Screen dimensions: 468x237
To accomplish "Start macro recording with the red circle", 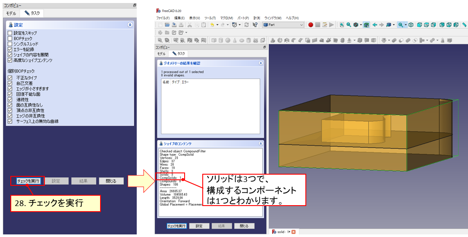I will click(311, 25).
